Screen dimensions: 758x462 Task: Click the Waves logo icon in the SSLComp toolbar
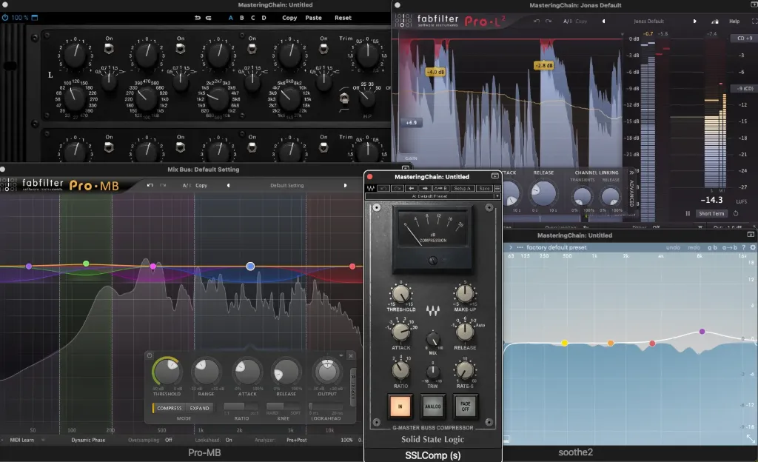(x=371, y=189)
